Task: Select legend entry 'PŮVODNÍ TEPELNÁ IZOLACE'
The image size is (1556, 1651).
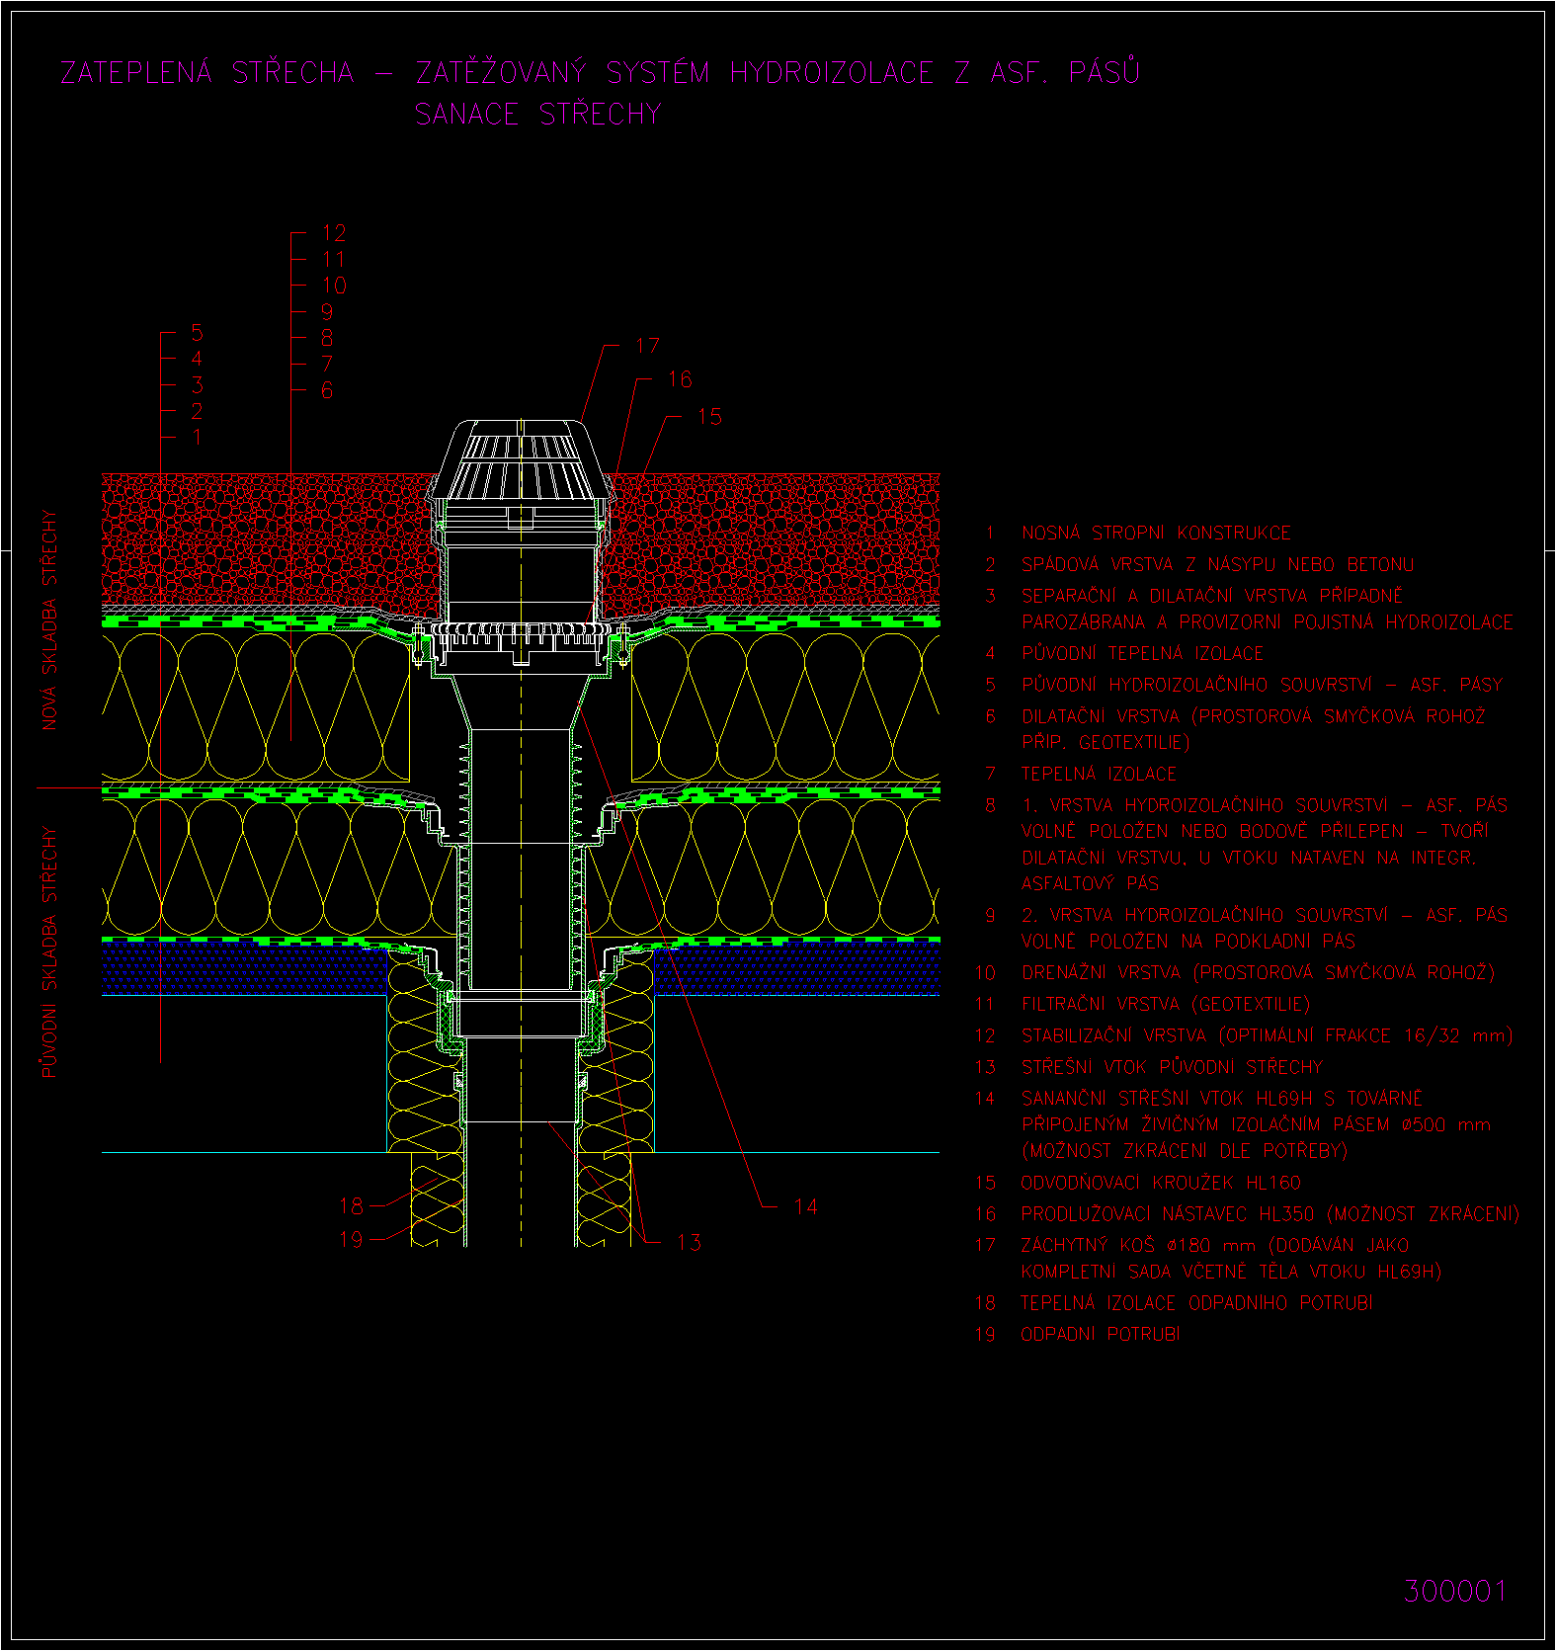Action: click(1142, 653)
